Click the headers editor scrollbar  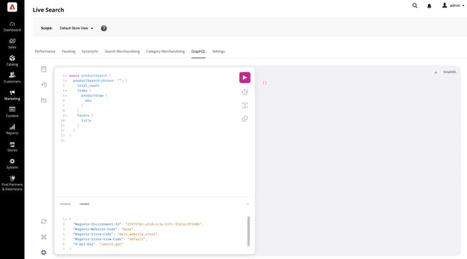click(248, 232)
